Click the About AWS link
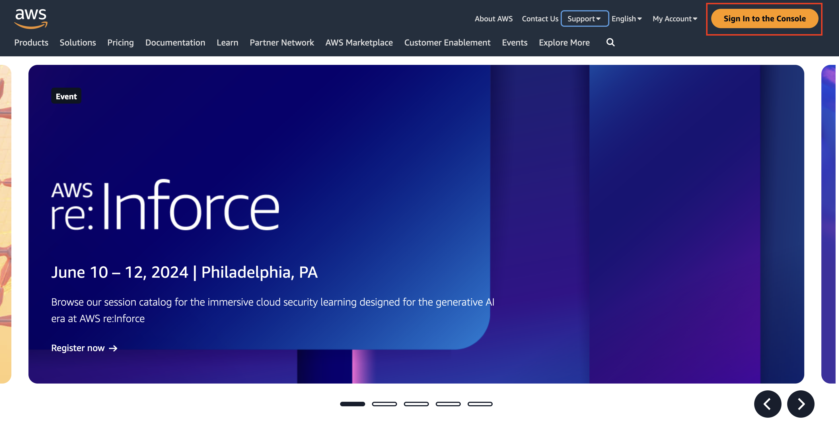839x445 pixels. tap(493, 18)
